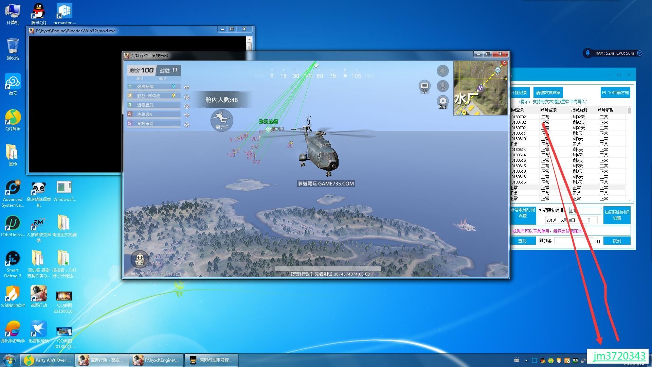Open the chat message icon labeled U
Viewport: 652px width, 367px height.
click(424, 86)
